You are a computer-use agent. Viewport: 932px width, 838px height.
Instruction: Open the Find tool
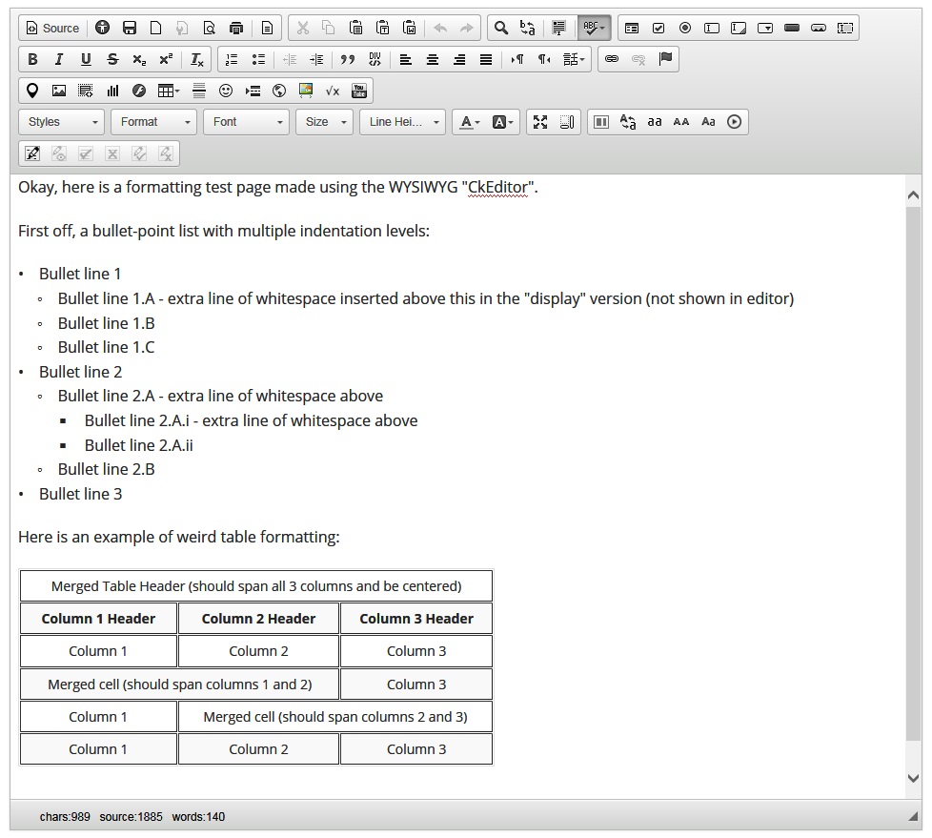[501, 28]
